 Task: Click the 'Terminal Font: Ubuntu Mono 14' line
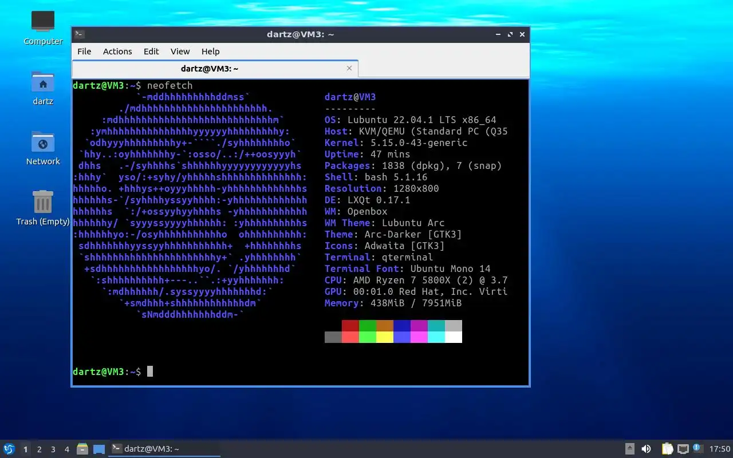408,269
